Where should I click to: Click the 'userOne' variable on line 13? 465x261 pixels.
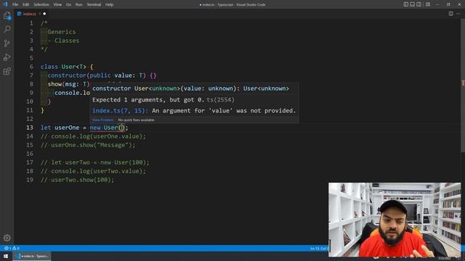pos(67,128)
